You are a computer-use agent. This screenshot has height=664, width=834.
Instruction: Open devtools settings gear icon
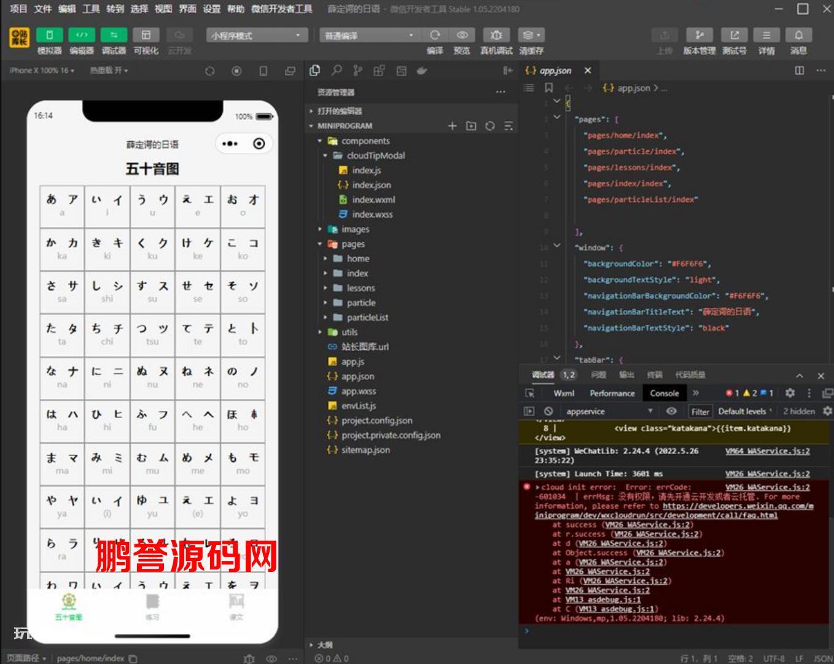[x=790, y=393]
